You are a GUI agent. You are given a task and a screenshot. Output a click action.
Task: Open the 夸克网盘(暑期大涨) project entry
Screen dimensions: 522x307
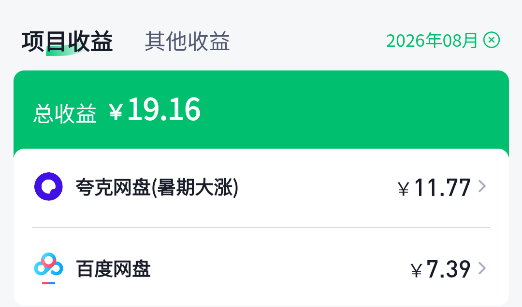(261, 187)
